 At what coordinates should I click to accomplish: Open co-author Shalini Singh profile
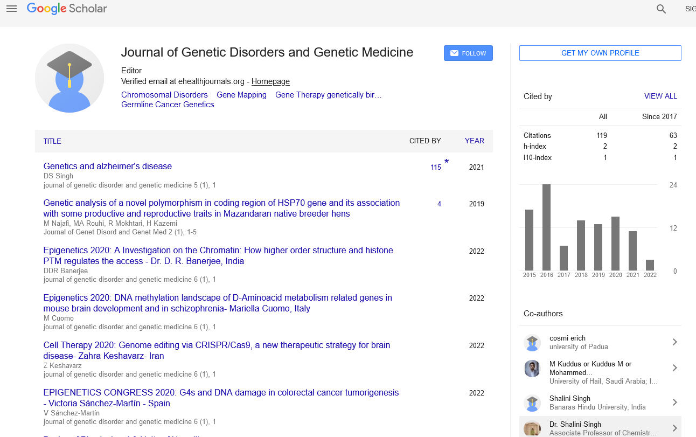tap(570, 398)
